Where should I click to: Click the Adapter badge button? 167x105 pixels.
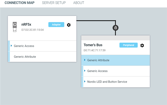tap(56, 25)
